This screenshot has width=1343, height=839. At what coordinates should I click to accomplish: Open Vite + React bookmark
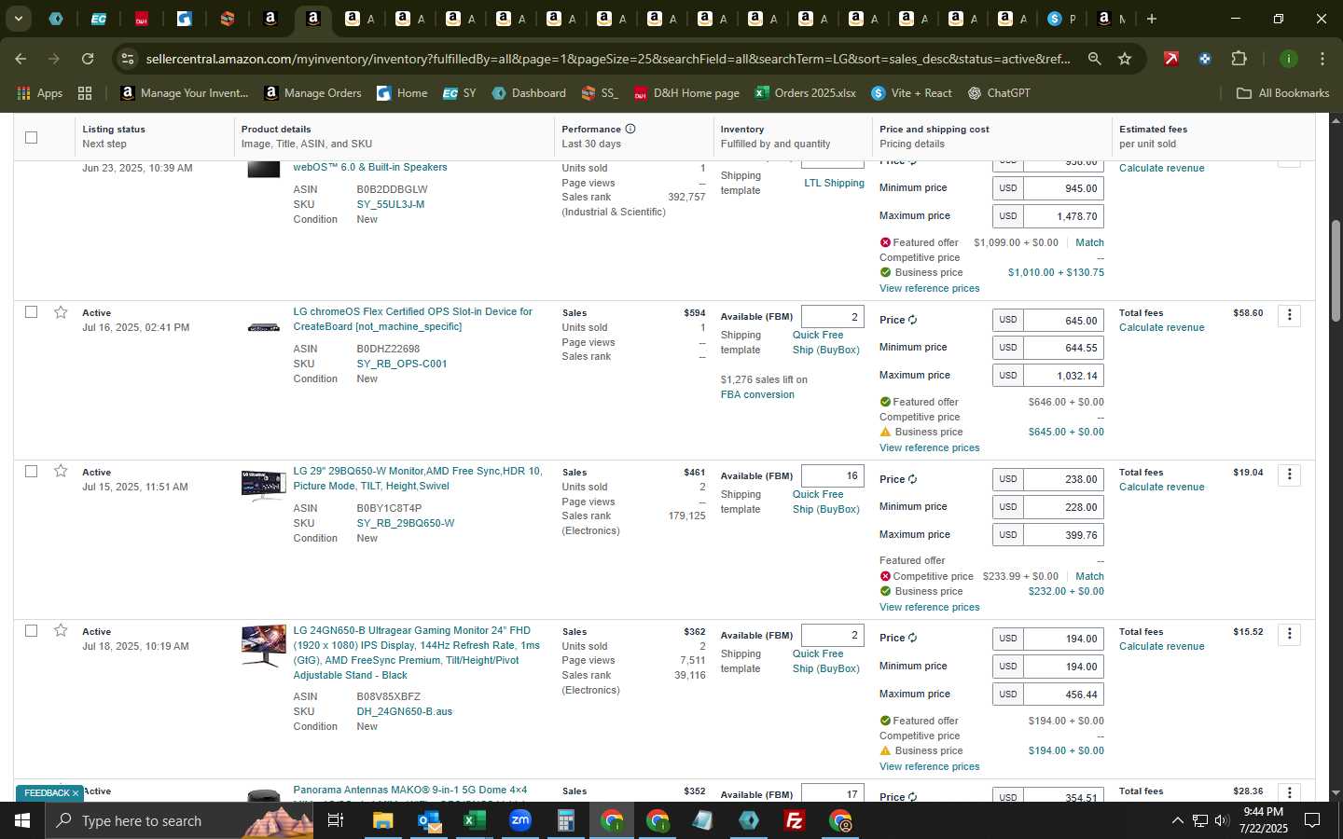pos(911,93)
